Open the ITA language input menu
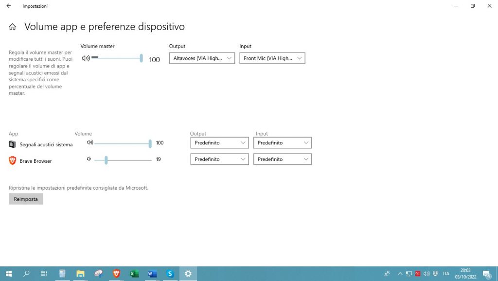 [446, 274]
